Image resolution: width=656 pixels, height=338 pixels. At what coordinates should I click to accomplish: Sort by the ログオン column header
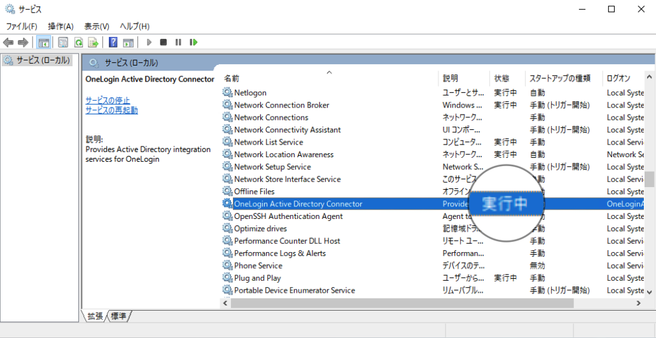624,78
